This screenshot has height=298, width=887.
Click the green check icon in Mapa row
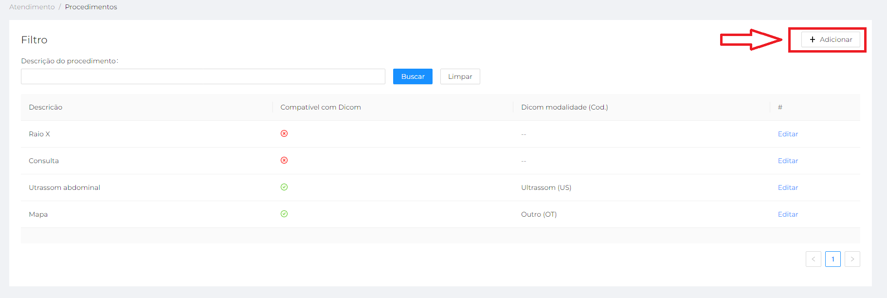(x=284, y=214)
